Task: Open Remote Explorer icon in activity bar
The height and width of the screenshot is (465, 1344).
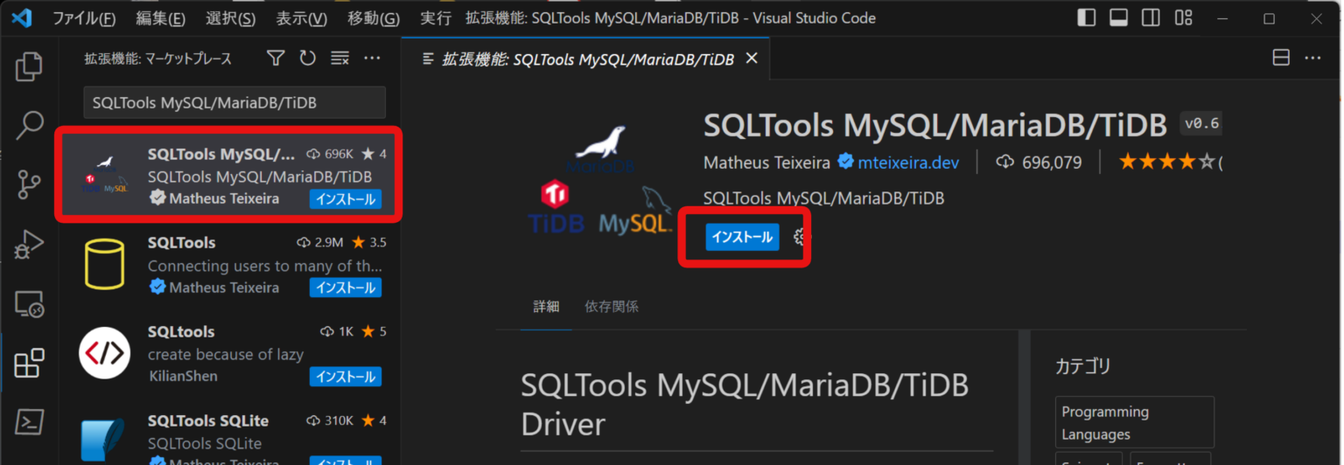Action: [29, 304]
